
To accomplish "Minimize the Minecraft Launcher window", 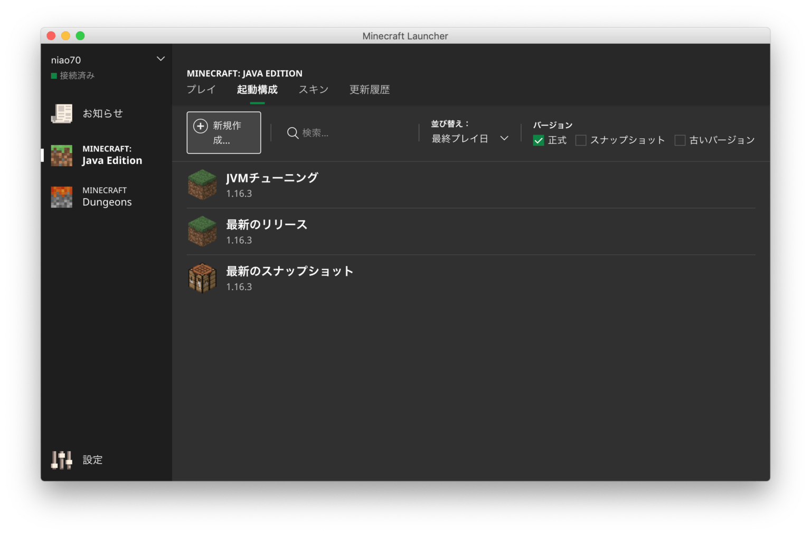I will tap(65, 35).
